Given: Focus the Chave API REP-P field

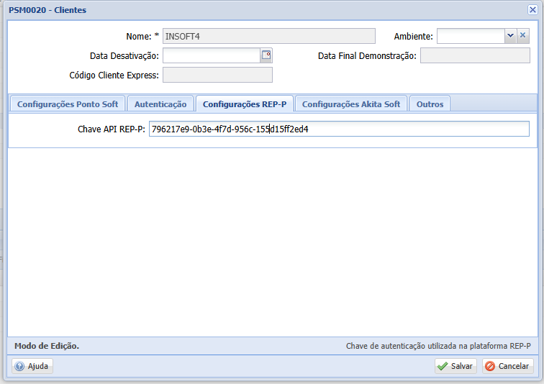Looking at the screenshot, I should 339,129.
